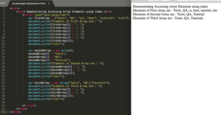Screen dimensions: 221x115
Task: Click browser output 'Elements of First Array are'
Action: click(152, 11)
